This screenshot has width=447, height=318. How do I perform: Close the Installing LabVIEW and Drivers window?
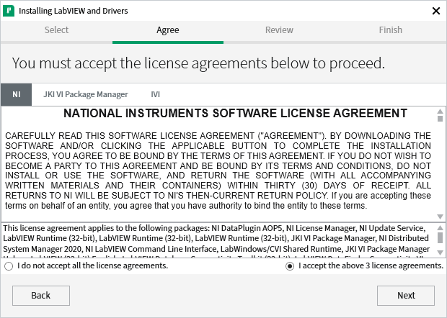click(435, 11)
